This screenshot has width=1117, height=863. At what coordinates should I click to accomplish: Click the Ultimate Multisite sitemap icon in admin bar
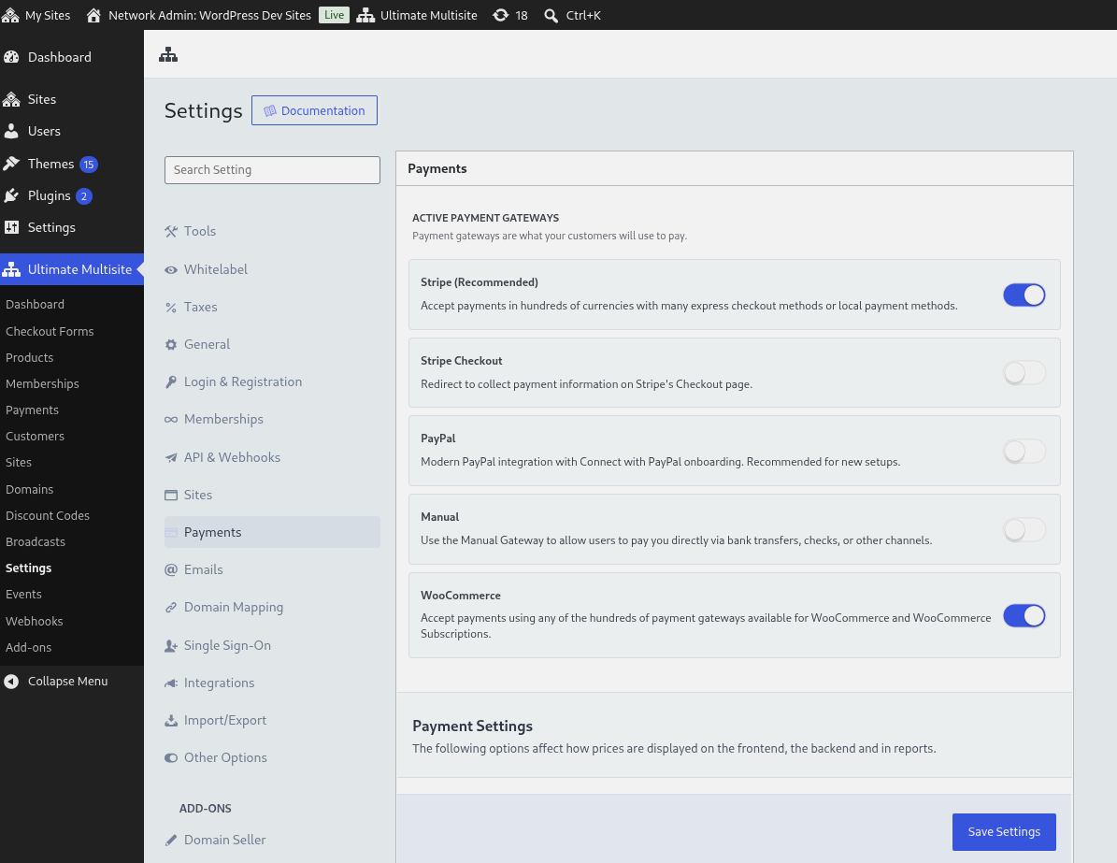pos(365,15)
